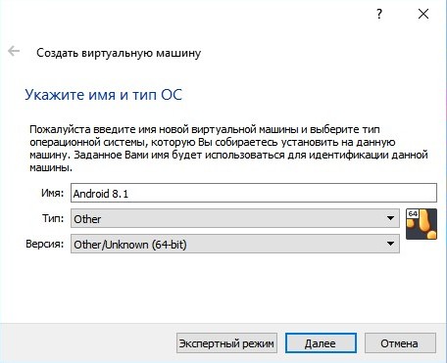Close the dialog with the X button
Image resolution: width=447 pixels, height=363 pixels.
click(423, 14)
